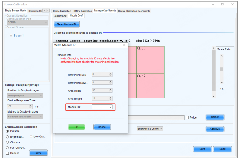The height and width of the screenshot is (160, 239).
Task: Click Save next to the Back button
Action: click(202, 149)
